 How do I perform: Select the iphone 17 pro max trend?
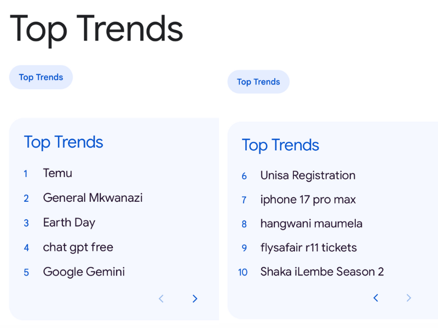(308, 200)
